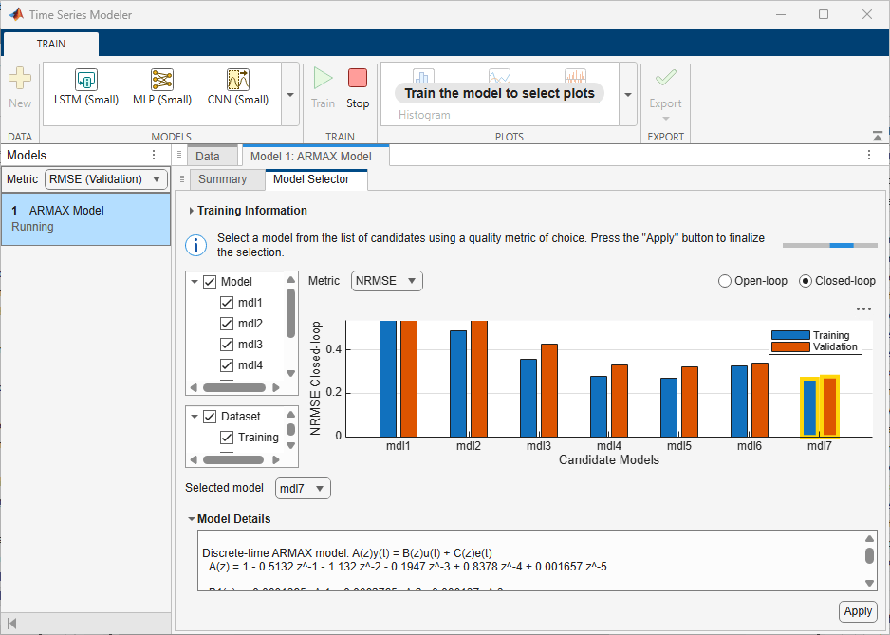Toggle the Model parent checkbox
Viewport: 890px width, 635px height.
(x=210, y=282)
